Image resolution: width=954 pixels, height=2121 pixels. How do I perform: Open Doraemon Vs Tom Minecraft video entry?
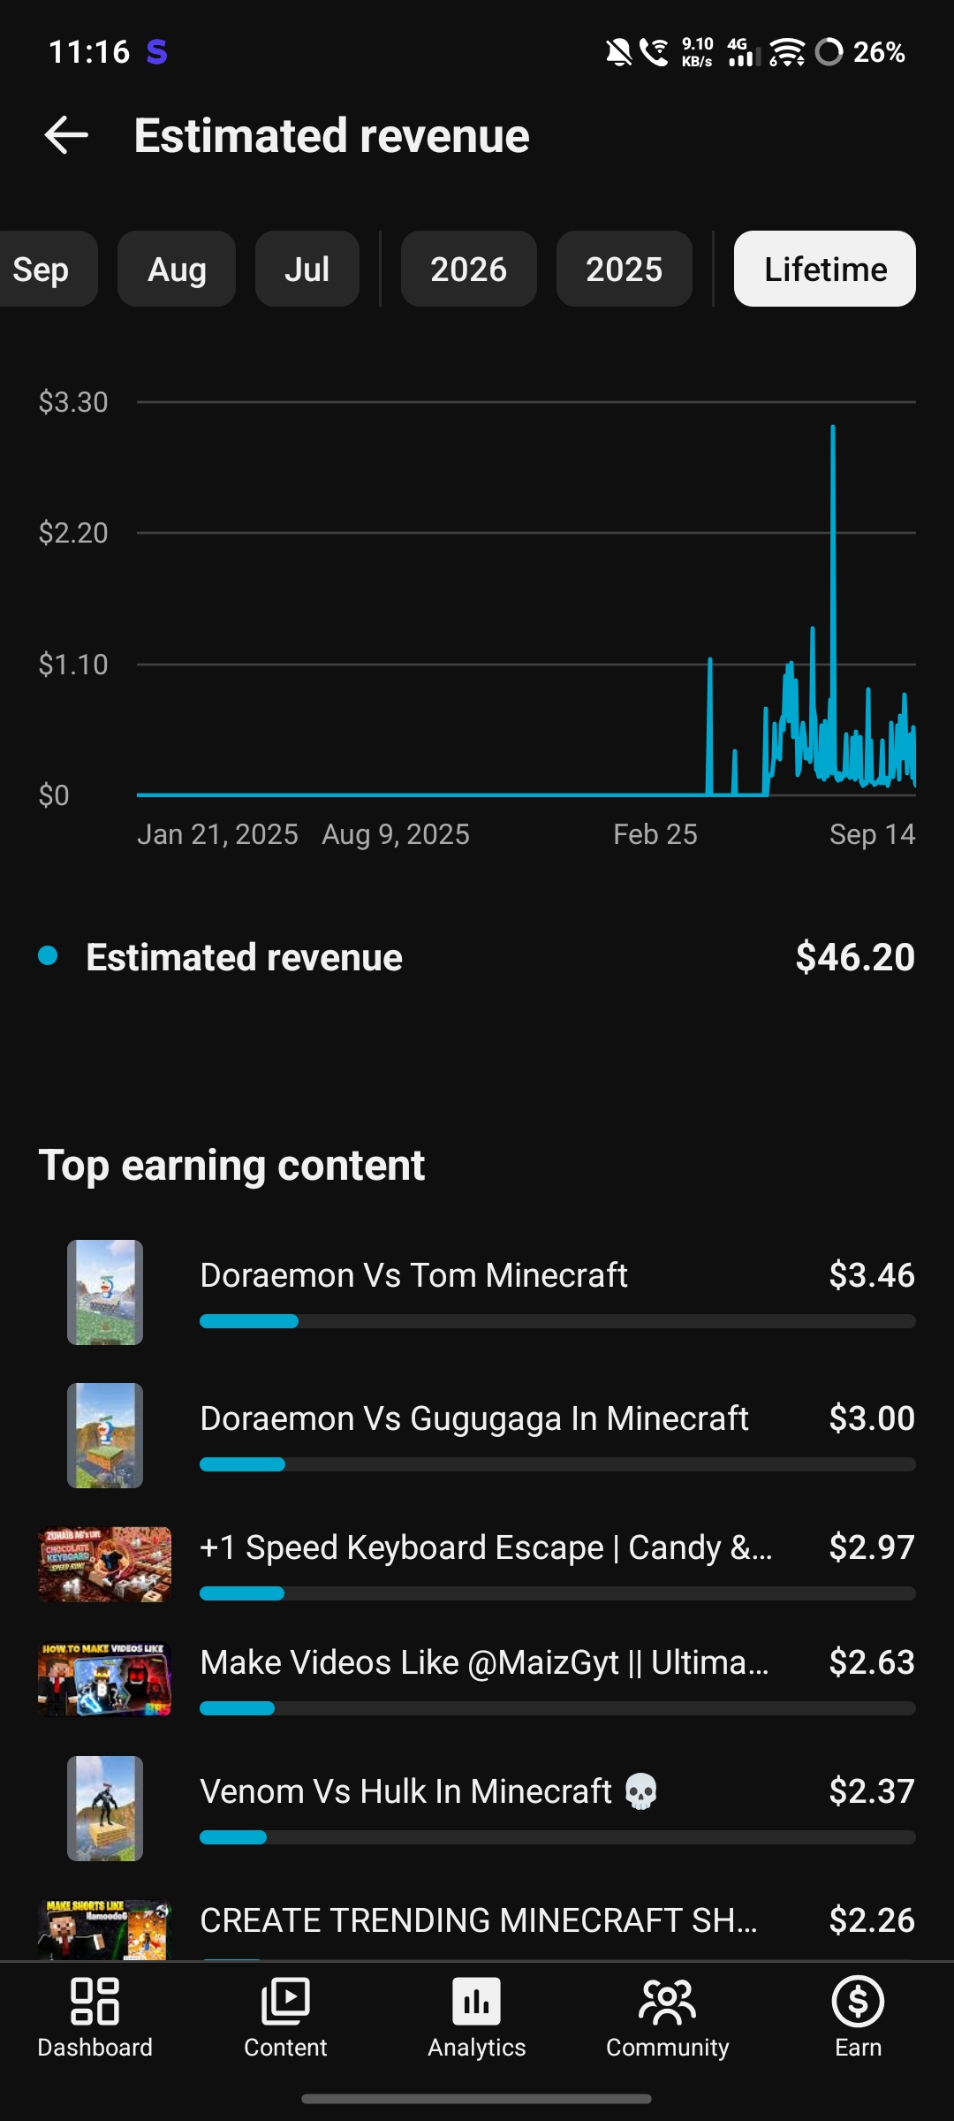[477, 1292]
